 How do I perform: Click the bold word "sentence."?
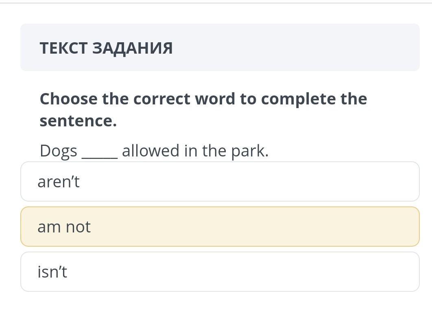coord(78,121)
